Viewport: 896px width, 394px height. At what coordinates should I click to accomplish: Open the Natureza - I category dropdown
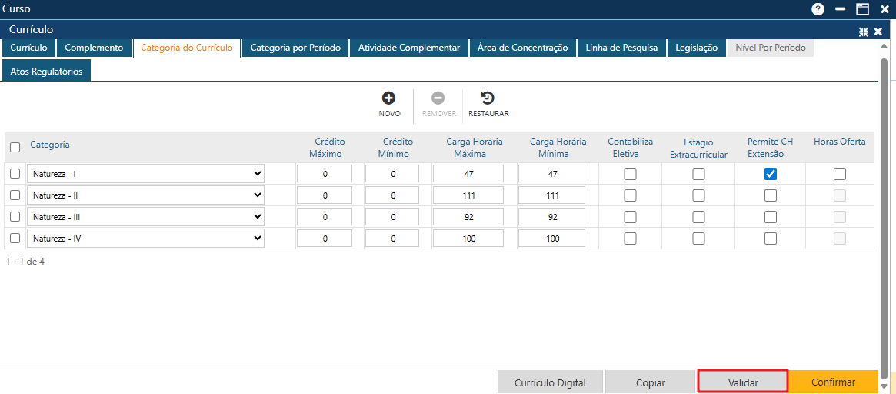[145, 173]
